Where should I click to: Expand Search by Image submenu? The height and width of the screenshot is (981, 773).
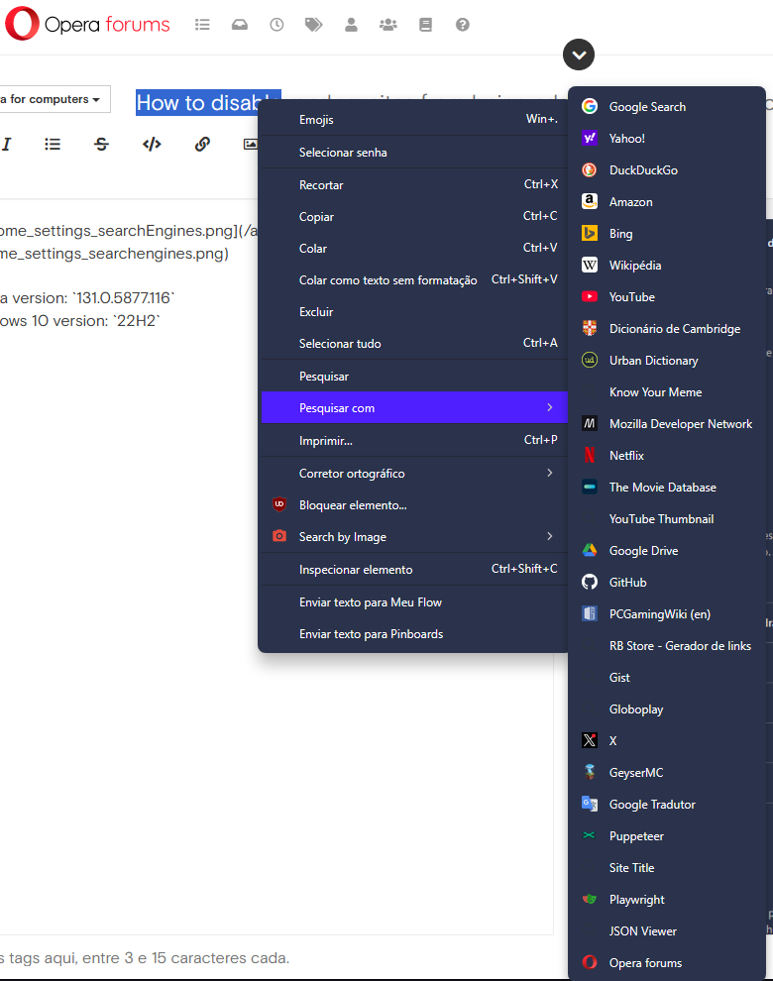[x=413, y=536]
